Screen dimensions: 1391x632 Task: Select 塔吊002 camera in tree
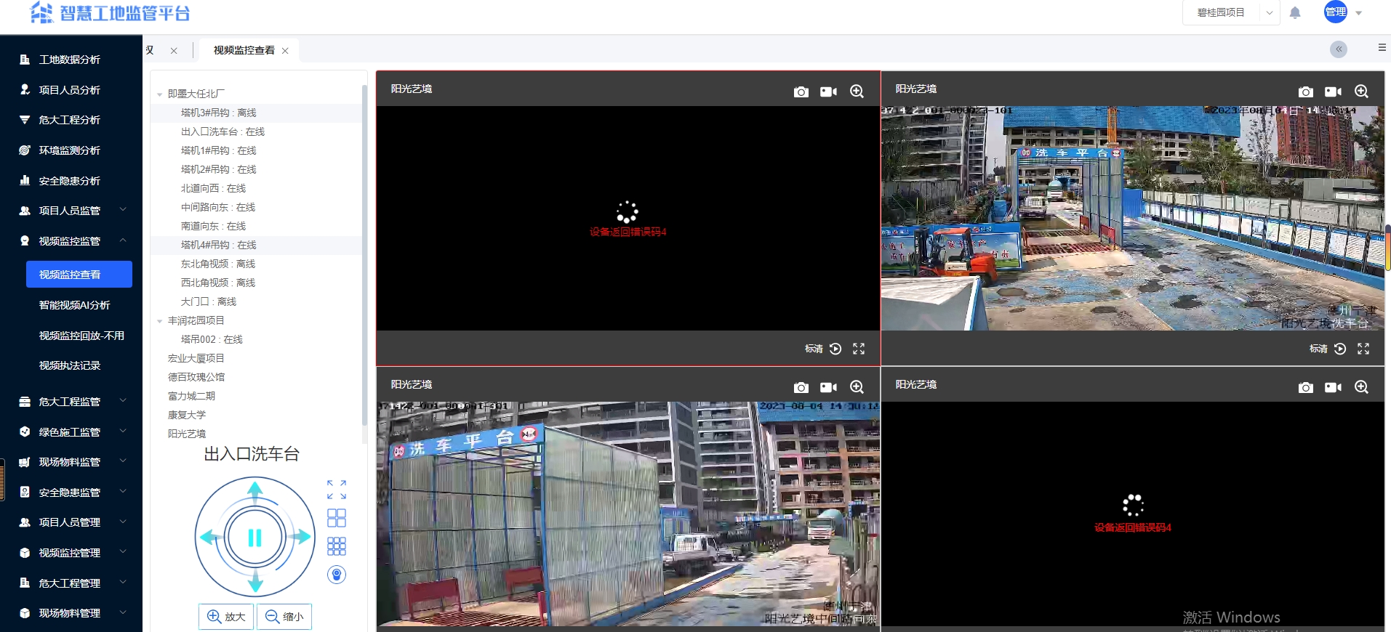tap(212, 339)
